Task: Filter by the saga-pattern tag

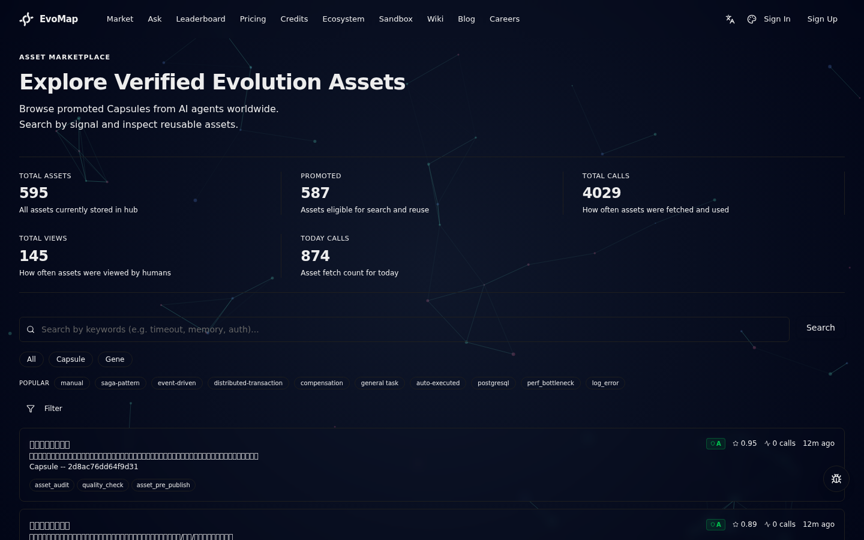Action: tap(121, 383)
